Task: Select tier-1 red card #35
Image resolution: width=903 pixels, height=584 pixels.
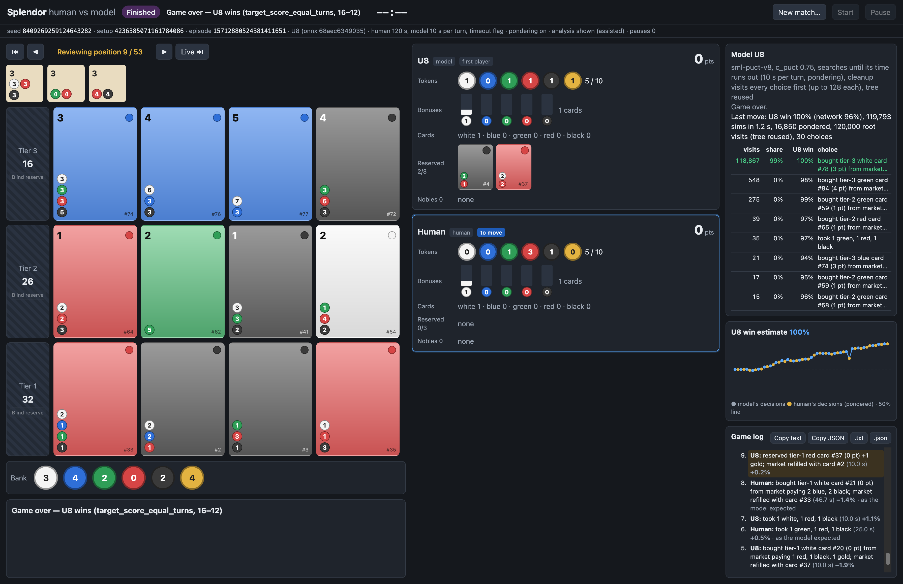Action: point(358,399)
